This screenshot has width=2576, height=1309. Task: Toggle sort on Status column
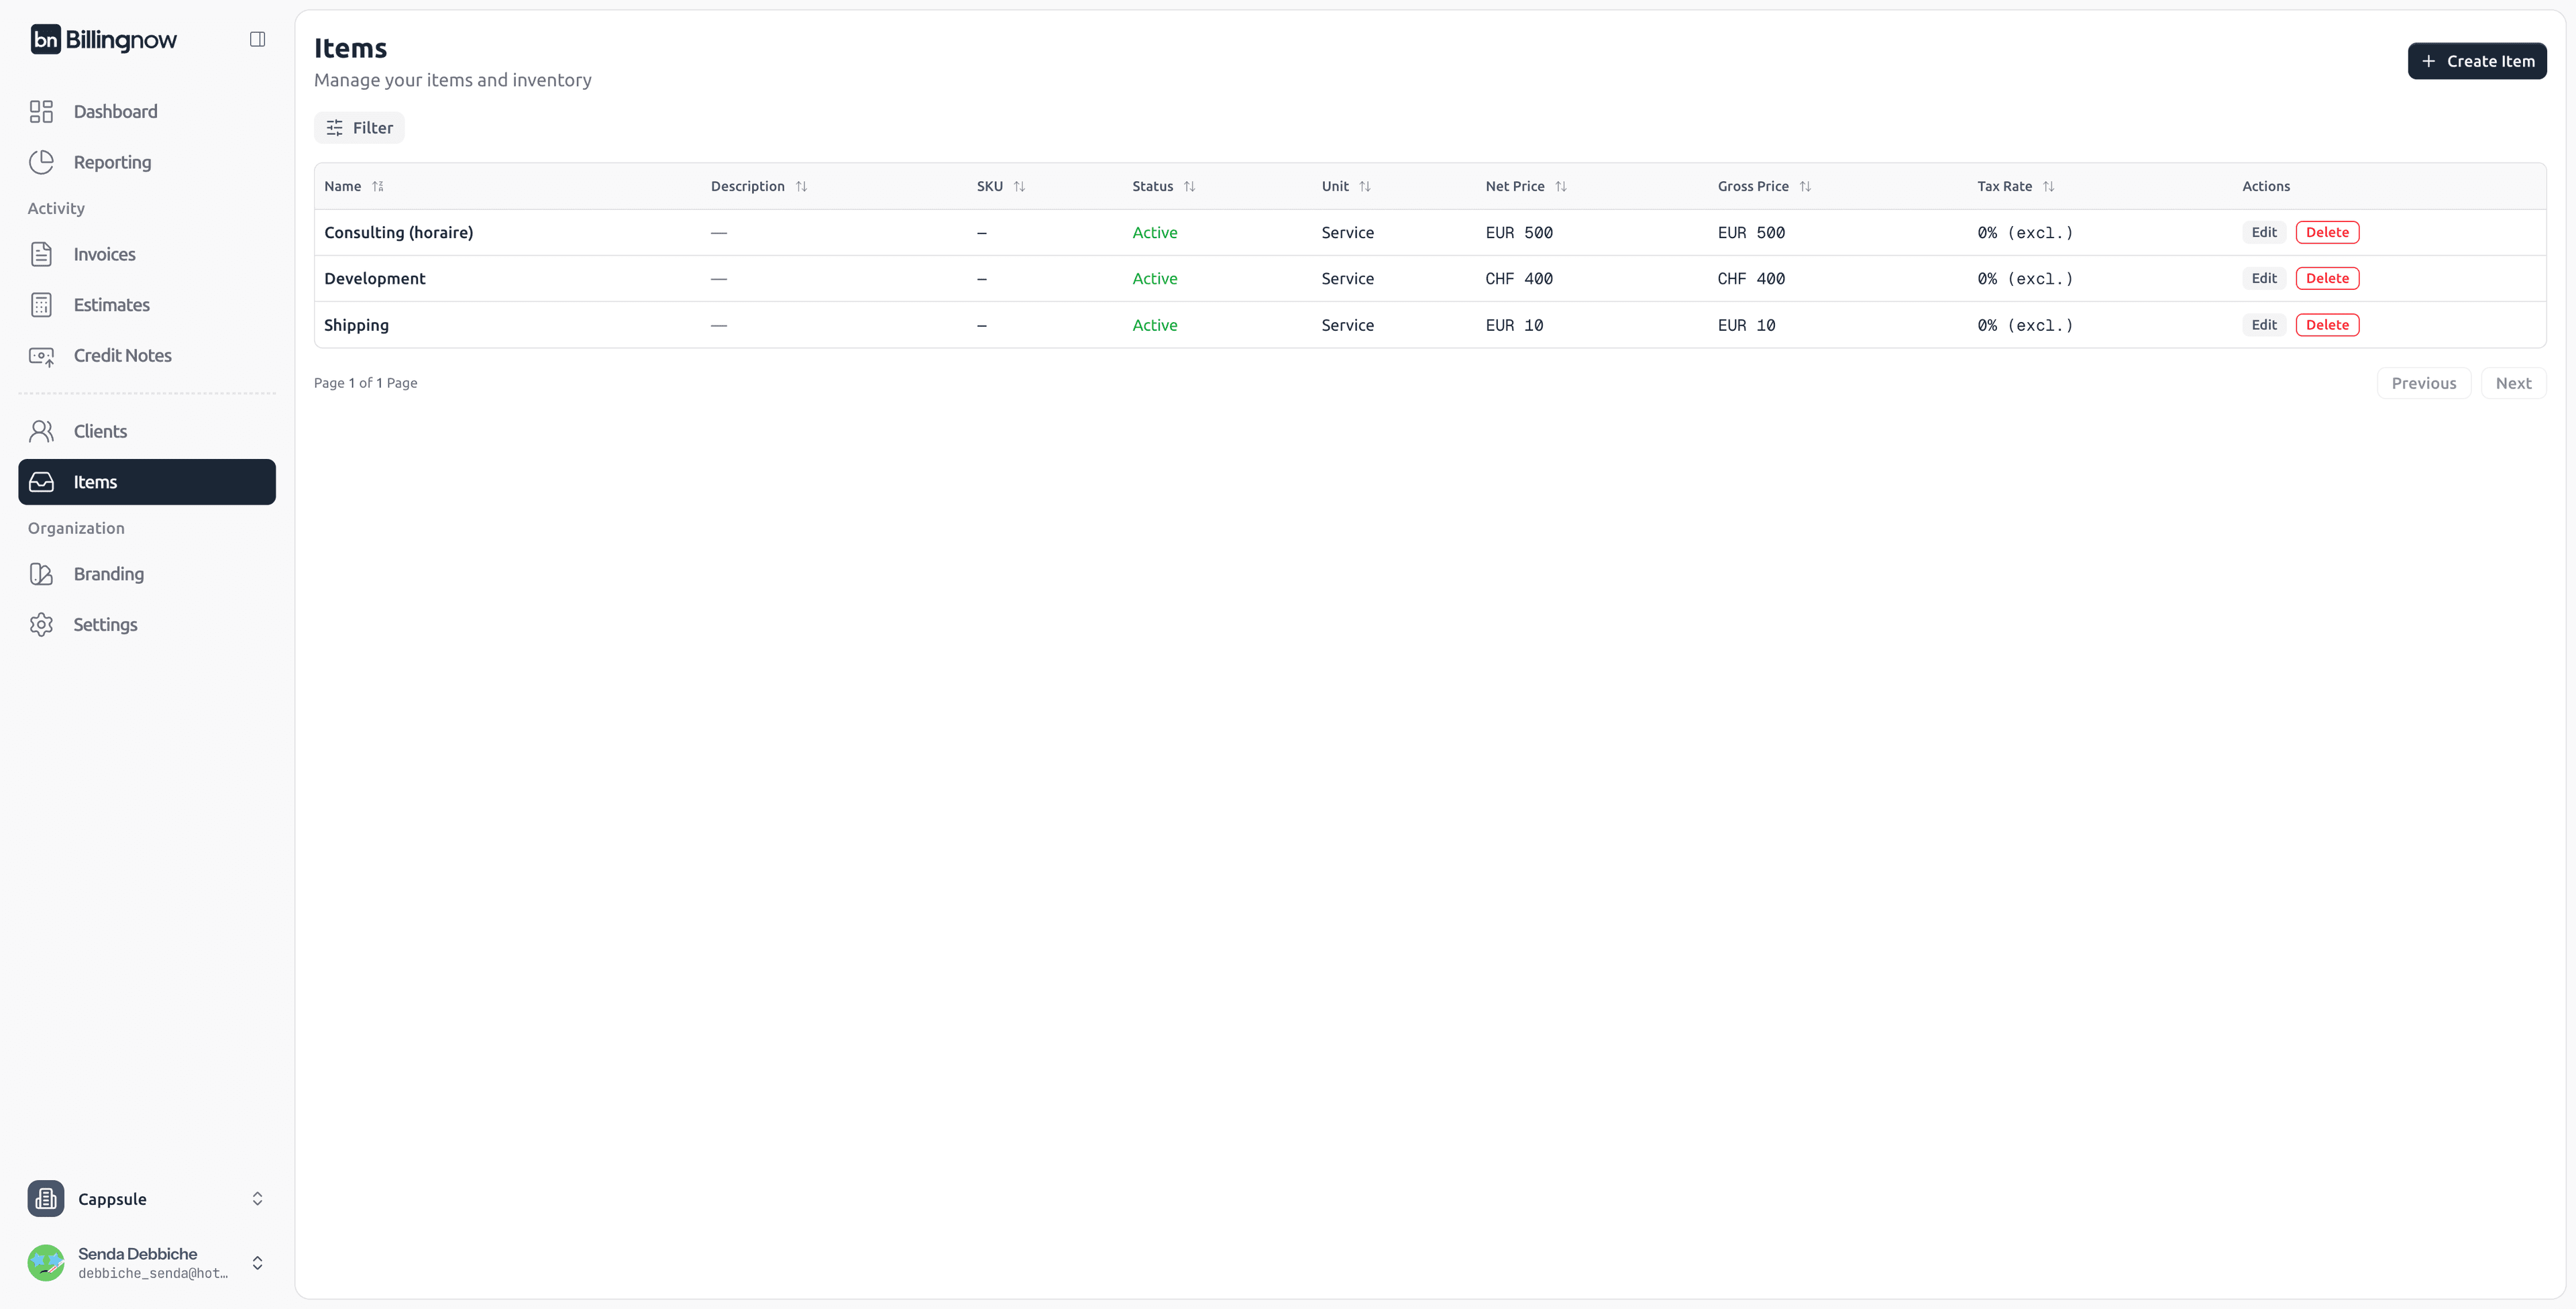click(x=1189, y=186)
